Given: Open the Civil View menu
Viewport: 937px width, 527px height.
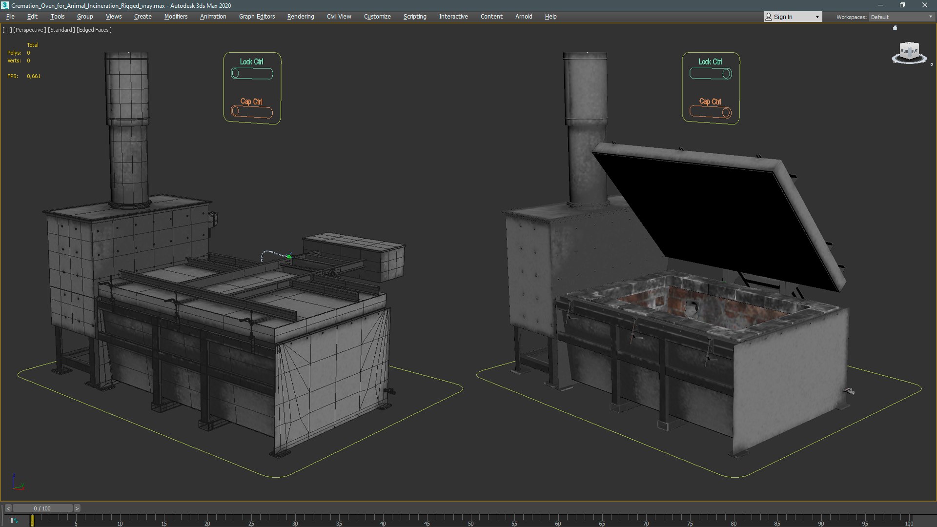Looking at the screenshot, I should 339,16.
